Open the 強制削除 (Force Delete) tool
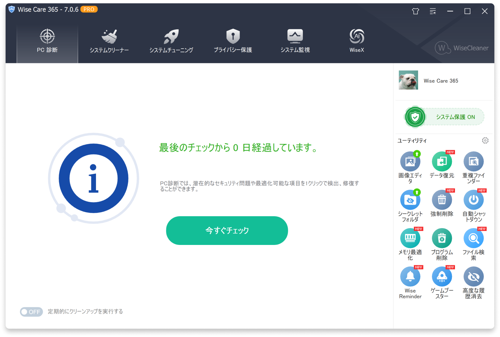 coord(442,200)
